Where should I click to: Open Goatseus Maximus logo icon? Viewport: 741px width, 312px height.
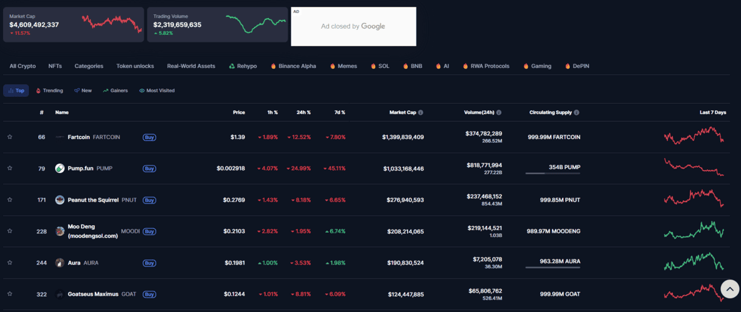tap(59, 294)
